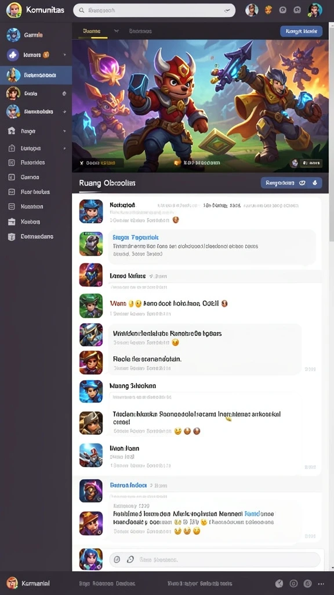Viewport: 334px width, 595px height.
Task: Click the Komunitas title text
Action: click(x=45, y=10)
